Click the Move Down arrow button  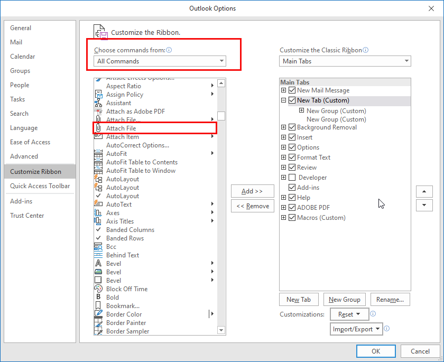[424, 205]
